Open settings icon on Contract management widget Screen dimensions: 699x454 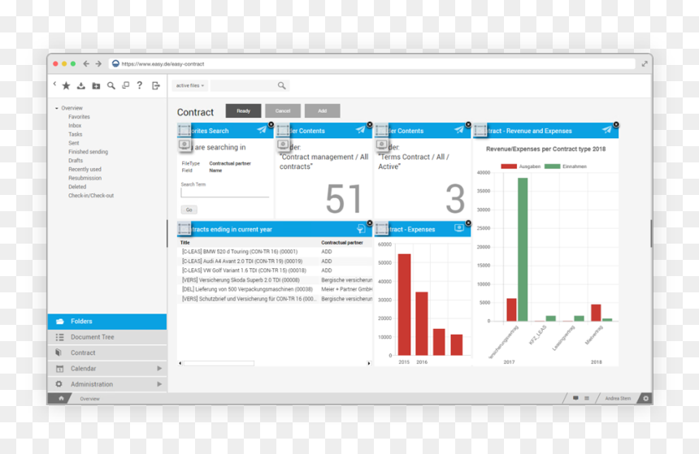point(283,145)
